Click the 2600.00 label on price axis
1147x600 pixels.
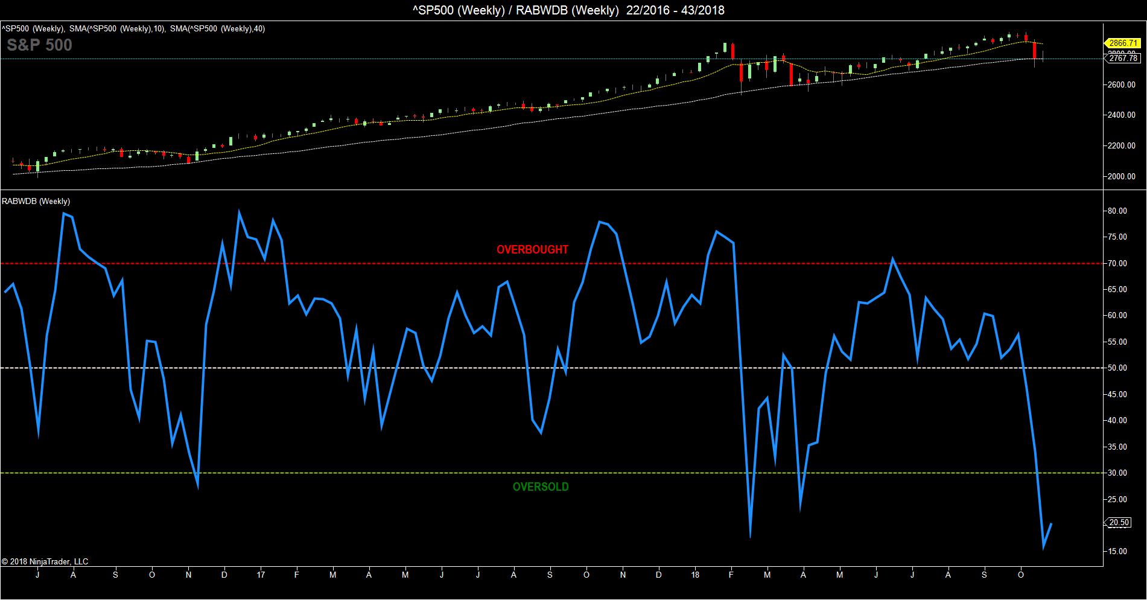tap(1120, 85)
